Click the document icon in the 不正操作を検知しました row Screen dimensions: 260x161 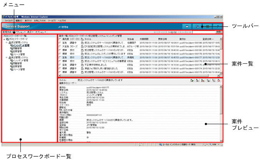tap(82, 65)
